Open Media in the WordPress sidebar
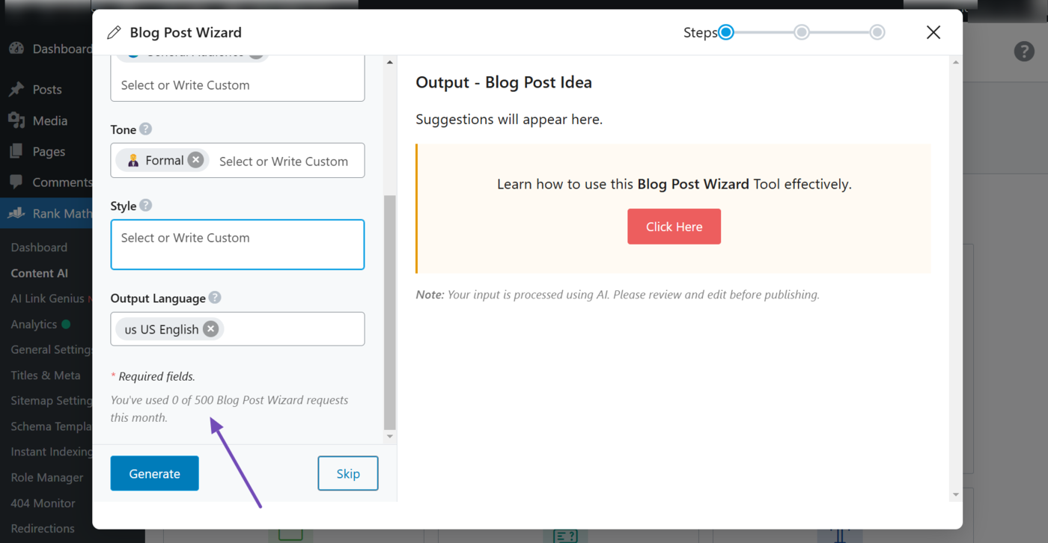This screenshot has height=543, width=1048. (x=49, y=120)
